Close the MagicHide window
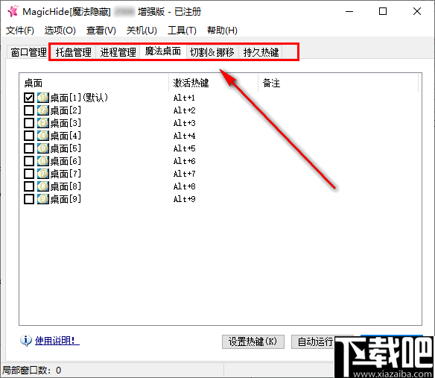The image size is (435, 378). pos(417,11)
